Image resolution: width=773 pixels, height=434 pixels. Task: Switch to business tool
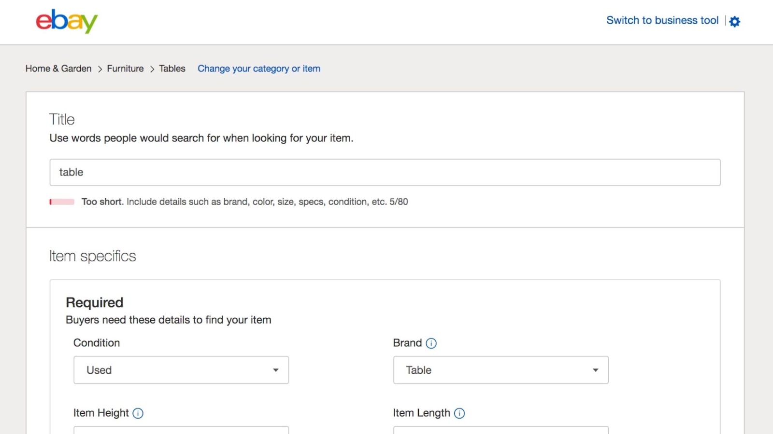pos(662,20)
